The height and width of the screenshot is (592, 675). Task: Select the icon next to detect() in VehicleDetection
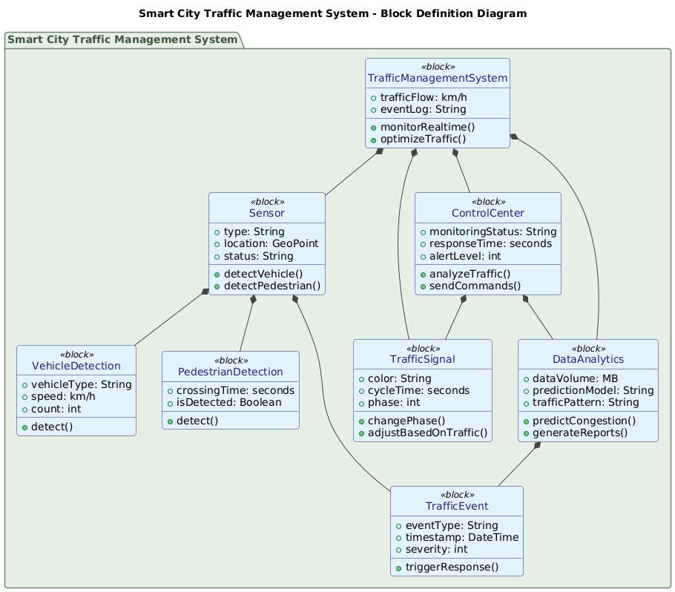[26, 427]
